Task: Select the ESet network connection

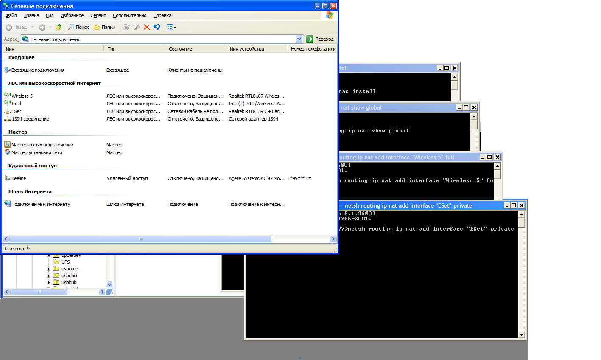Action: tap(16, 111)
